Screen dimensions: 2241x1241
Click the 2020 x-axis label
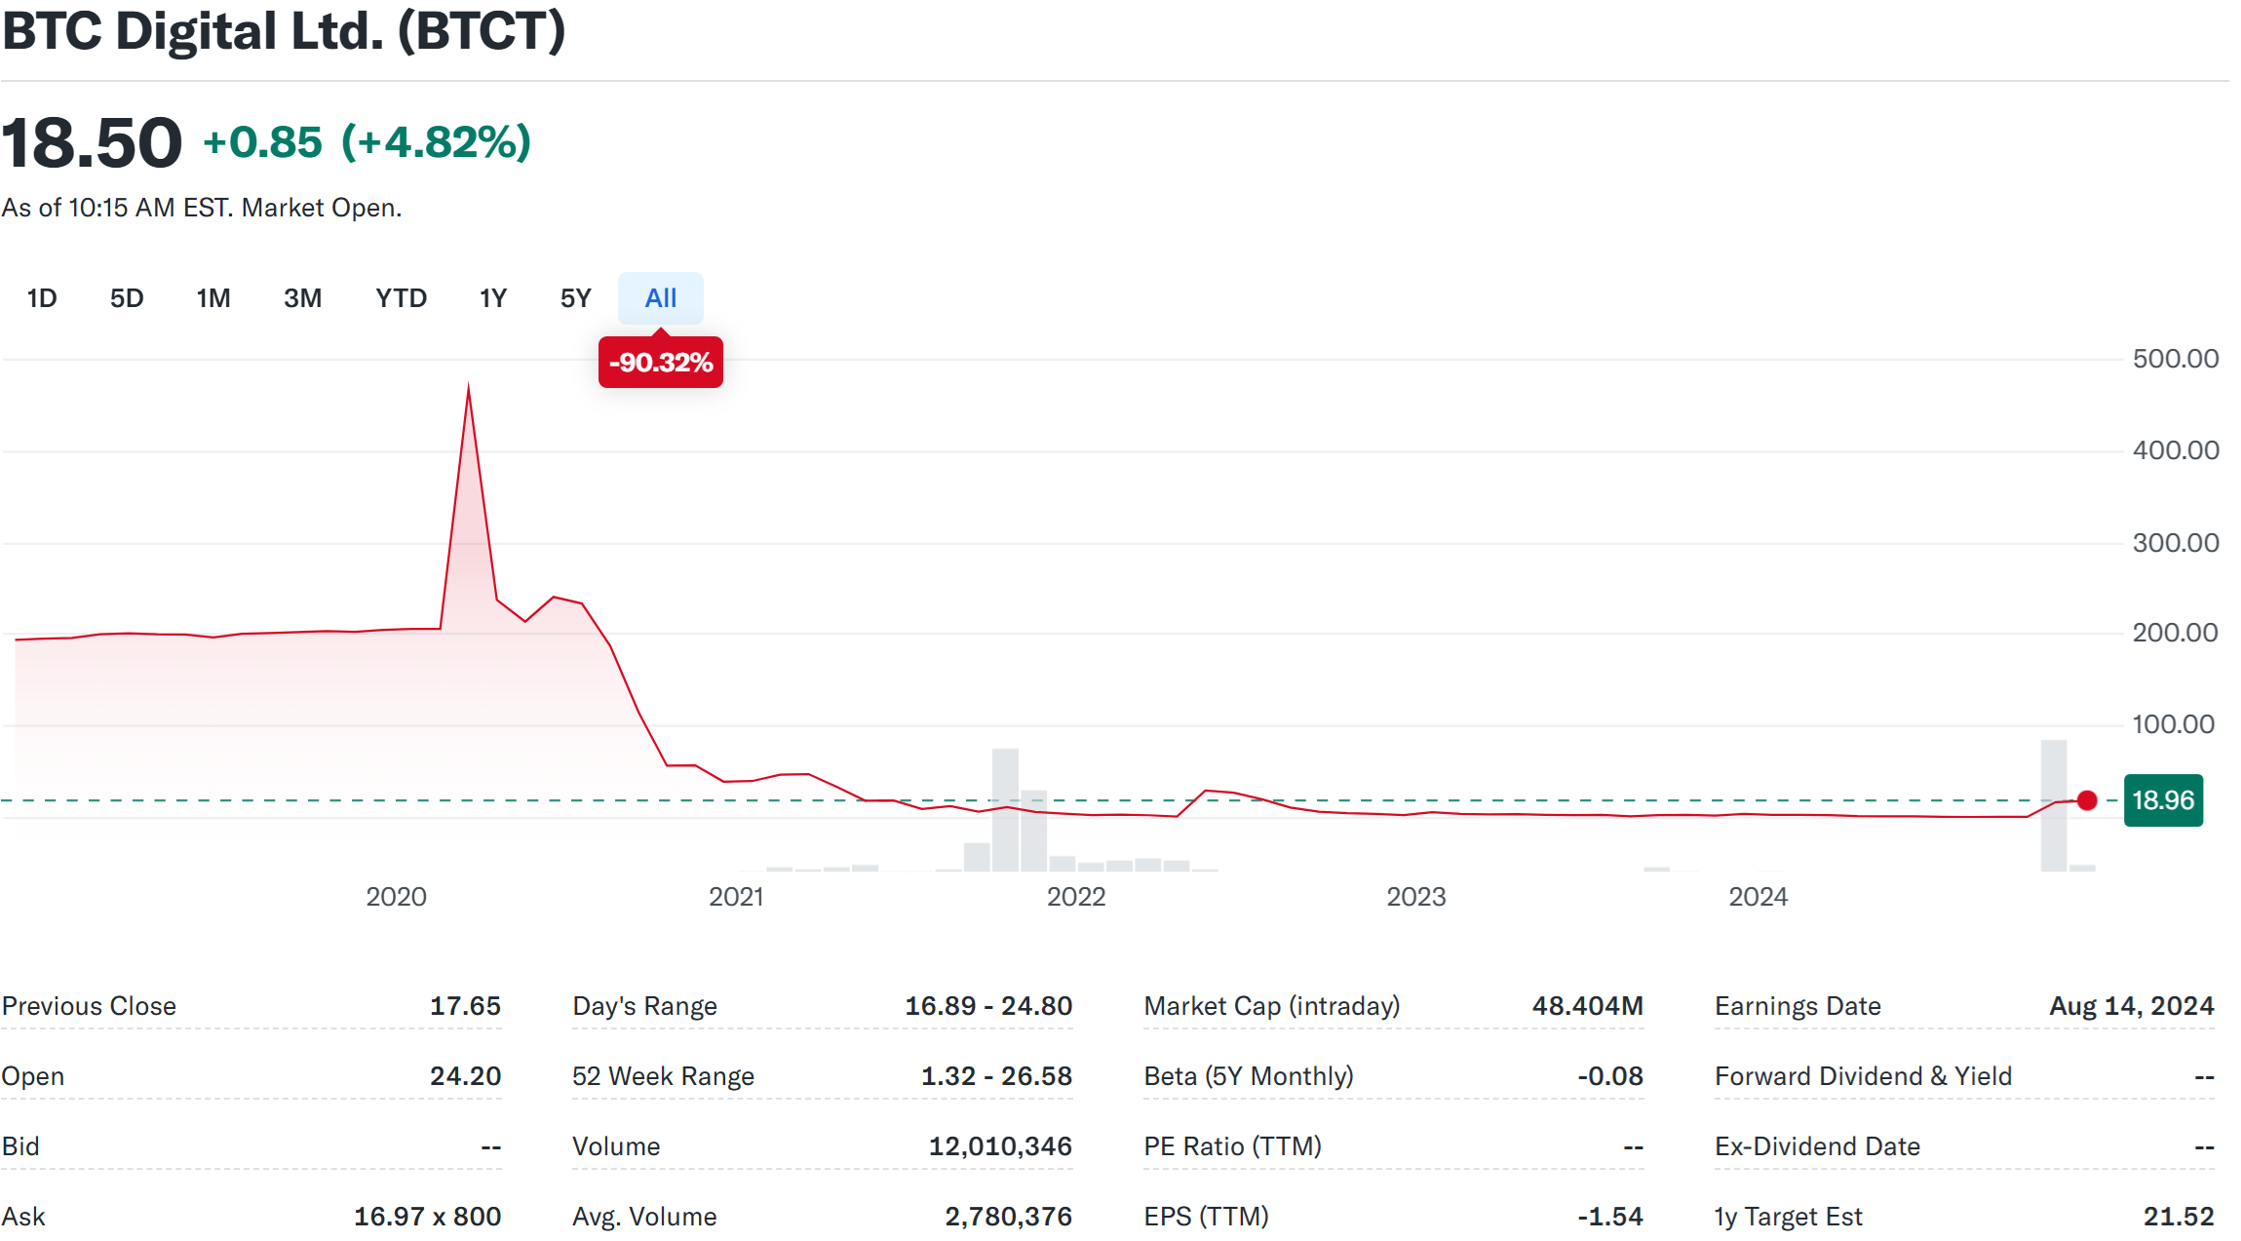[x=397, y=897]
